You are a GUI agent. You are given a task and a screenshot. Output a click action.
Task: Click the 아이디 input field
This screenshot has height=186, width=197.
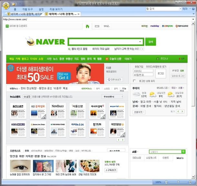(x=143, y=71)
